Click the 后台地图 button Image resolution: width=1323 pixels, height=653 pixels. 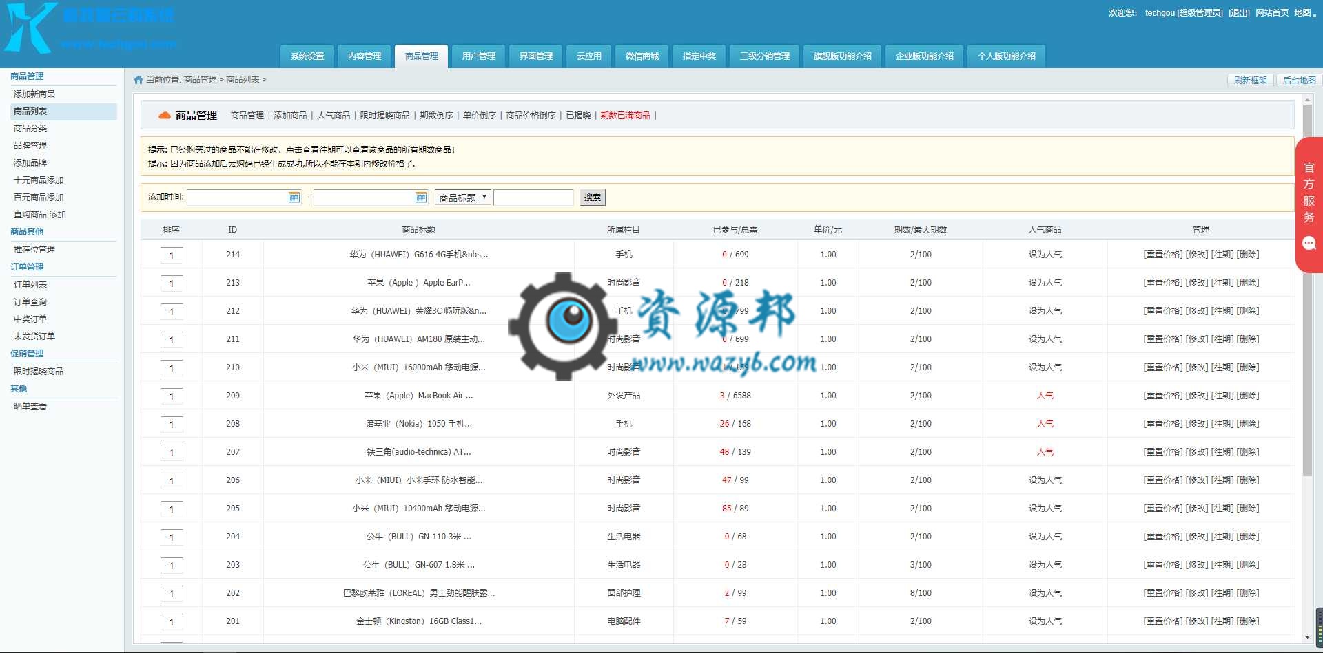[x=1300, y=81]
